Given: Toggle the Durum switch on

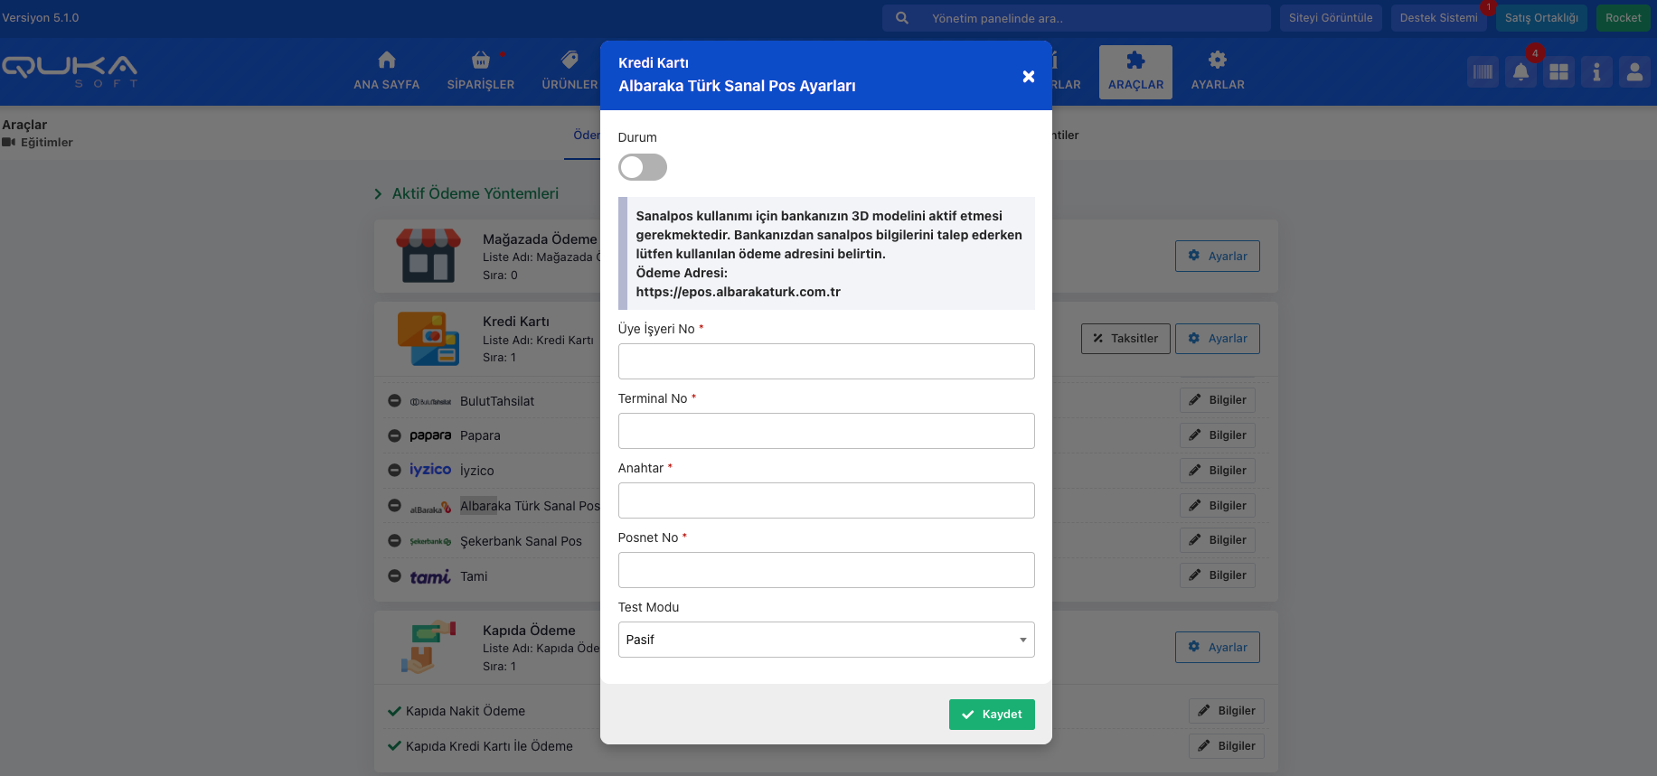Looking at the screenshot, I should [642, 167].
